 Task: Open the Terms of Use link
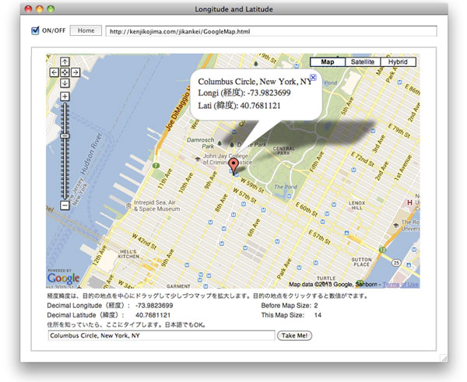point(400,284)
